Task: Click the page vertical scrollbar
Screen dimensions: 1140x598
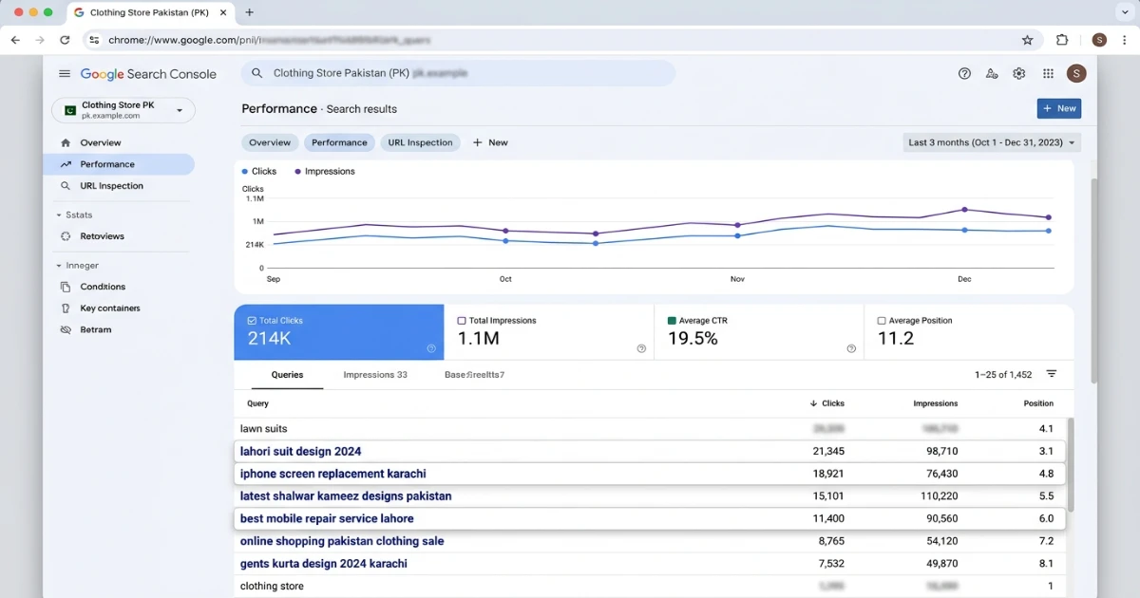Action: coord(1092,280)
